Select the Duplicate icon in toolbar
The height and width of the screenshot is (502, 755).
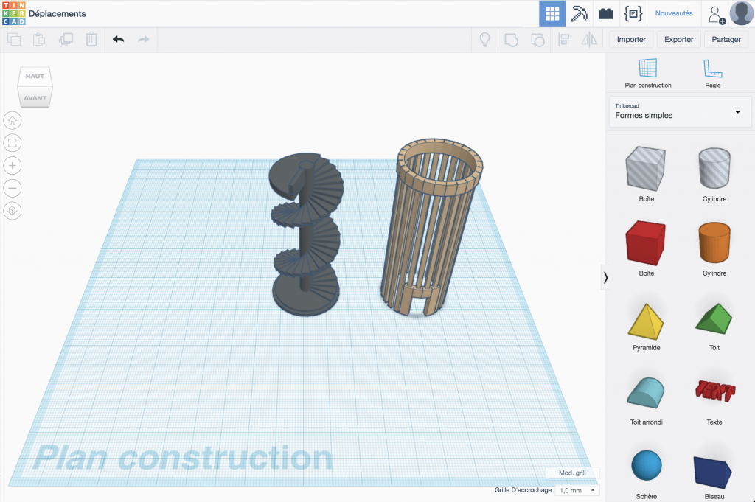tap(66, 39)
